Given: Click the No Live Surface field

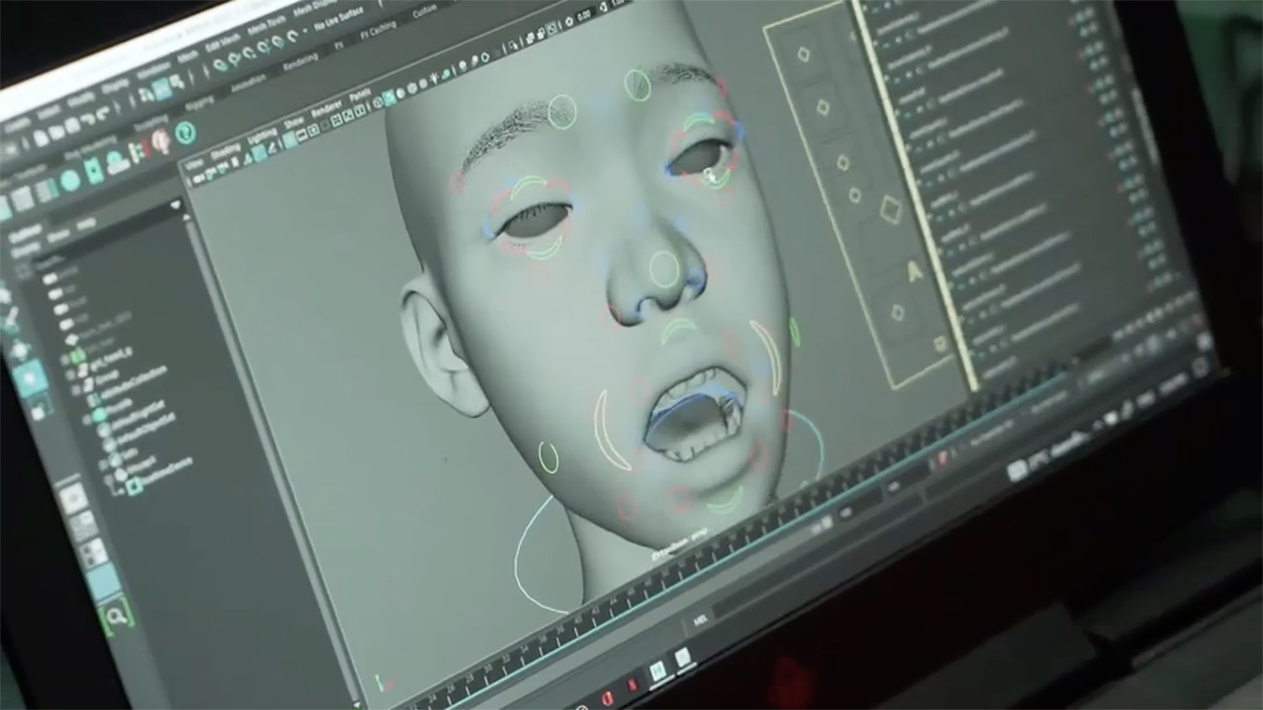Looking at the screenshot, I should [x=338, y=19].
